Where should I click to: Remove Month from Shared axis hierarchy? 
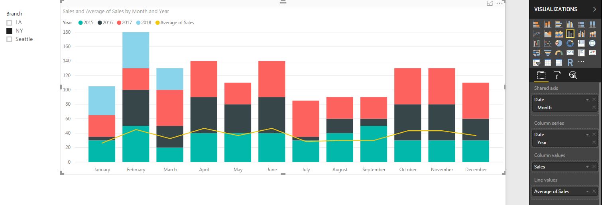point(594,108)
